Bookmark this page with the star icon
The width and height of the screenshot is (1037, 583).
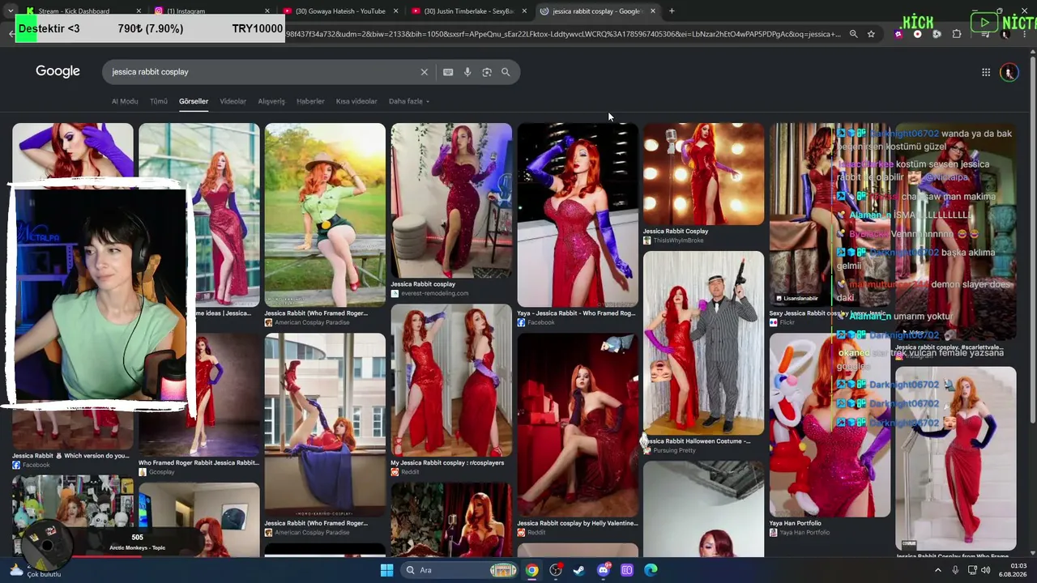click(x=871, y=34)
